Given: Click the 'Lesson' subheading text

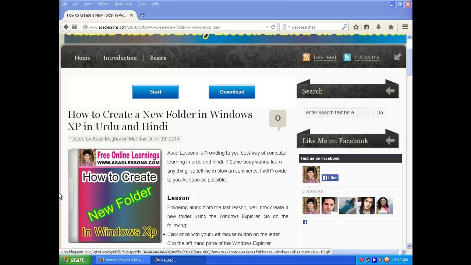Looking at the screenshot, I should point(178,198).
